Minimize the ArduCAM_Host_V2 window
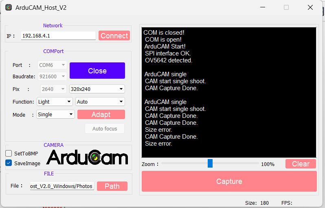The height and width of the screenshot is (208, 325). pyautogui.click(x=263, y=7)
